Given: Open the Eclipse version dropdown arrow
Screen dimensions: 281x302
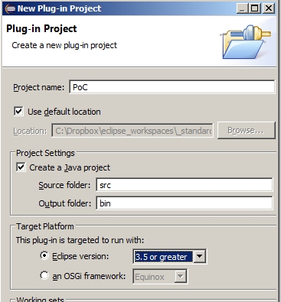Looking at the screenshot, I should (199, 257).
